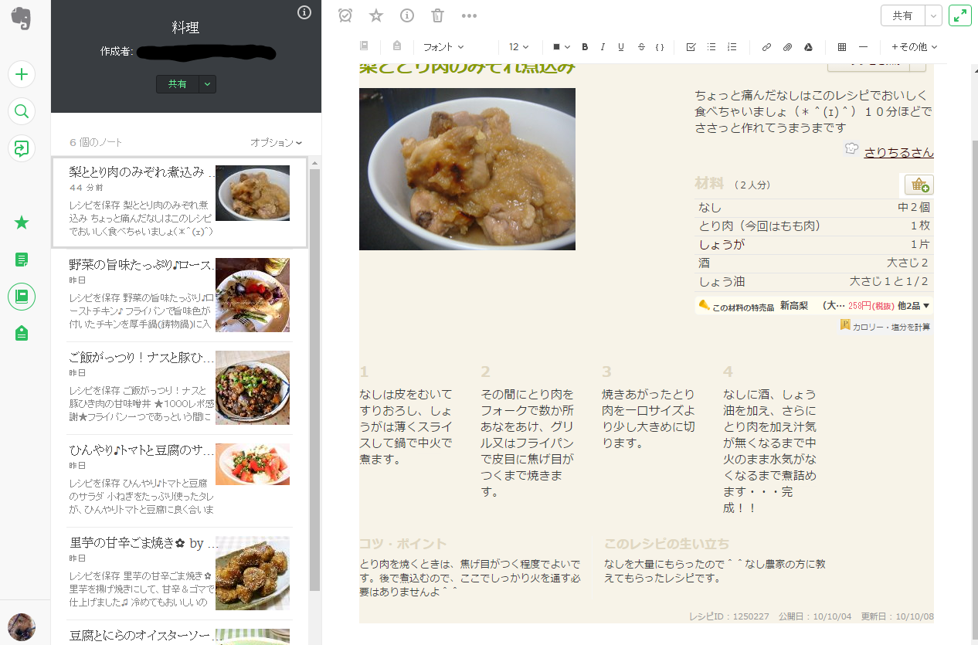978x645 pixels.
Task: Set a reminder with alarm clock icon
Action: [345, 15]
